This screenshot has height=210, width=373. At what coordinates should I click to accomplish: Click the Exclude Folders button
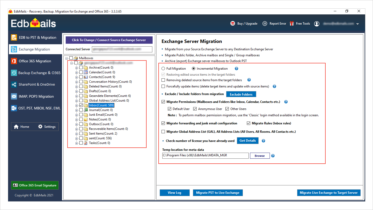tap(241, 94)
